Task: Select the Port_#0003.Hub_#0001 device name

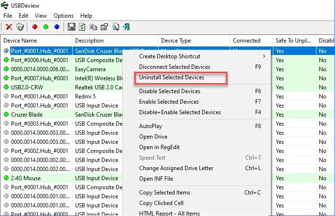Action: [40, 124]
